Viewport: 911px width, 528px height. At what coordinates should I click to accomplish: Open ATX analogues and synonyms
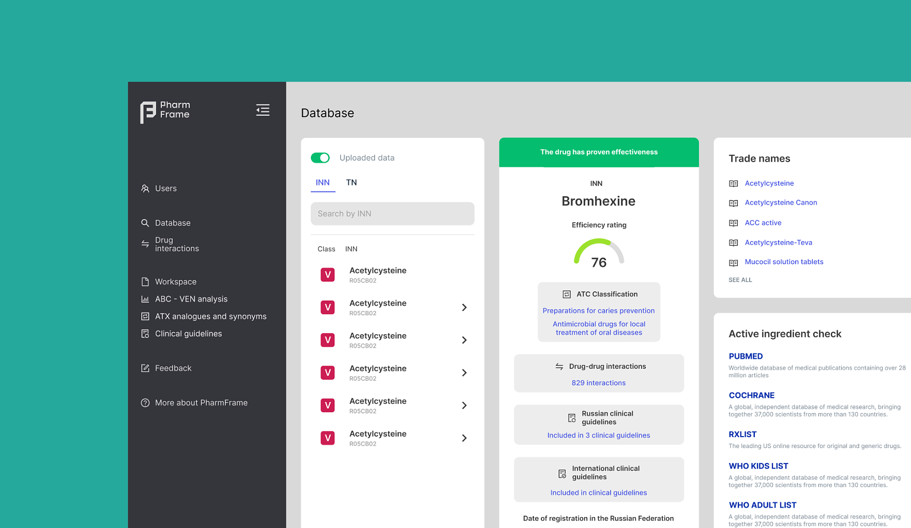[210, 316]
